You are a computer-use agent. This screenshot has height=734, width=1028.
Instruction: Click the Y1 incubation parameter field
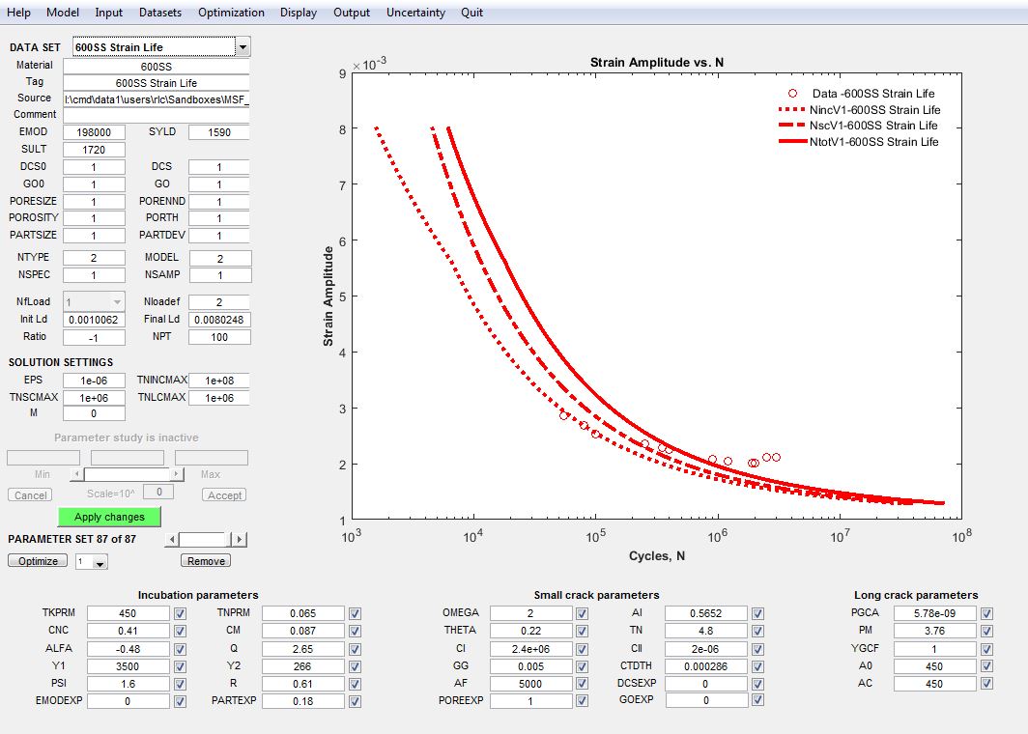tap(128, 666)
